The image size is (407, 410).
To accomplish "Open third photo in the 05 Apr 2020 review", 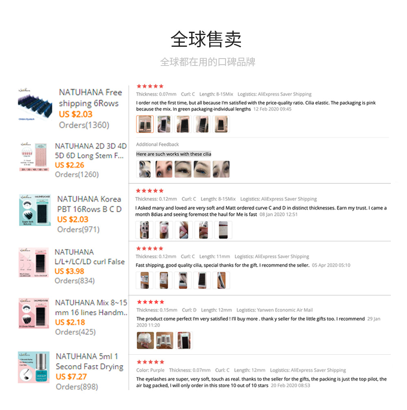I will (x=183, y=280).
